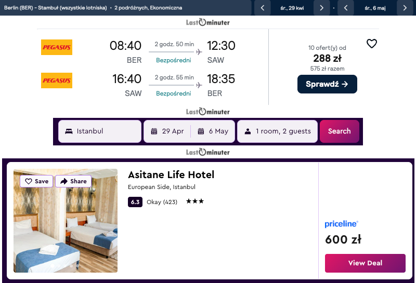The width and height of the screenshot is (416, 283).
Task: Go to previous departure date before 29 kwi
Action: coord(263,8)
